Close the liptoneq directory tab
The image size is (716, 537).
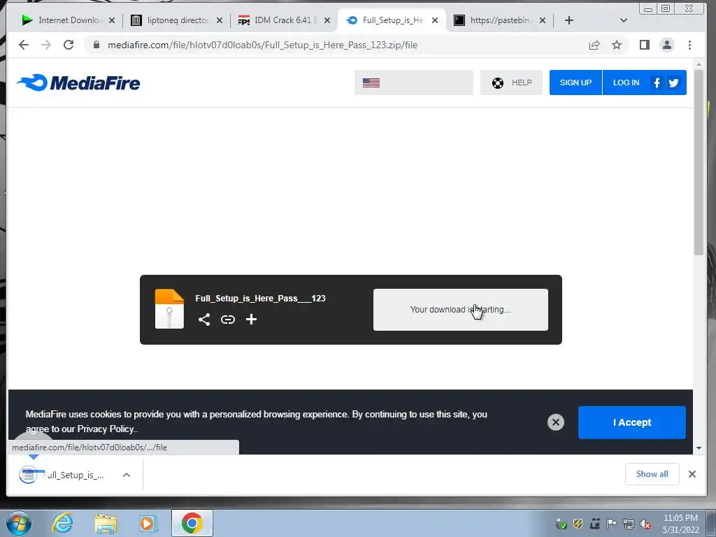[x=220, y=20]
